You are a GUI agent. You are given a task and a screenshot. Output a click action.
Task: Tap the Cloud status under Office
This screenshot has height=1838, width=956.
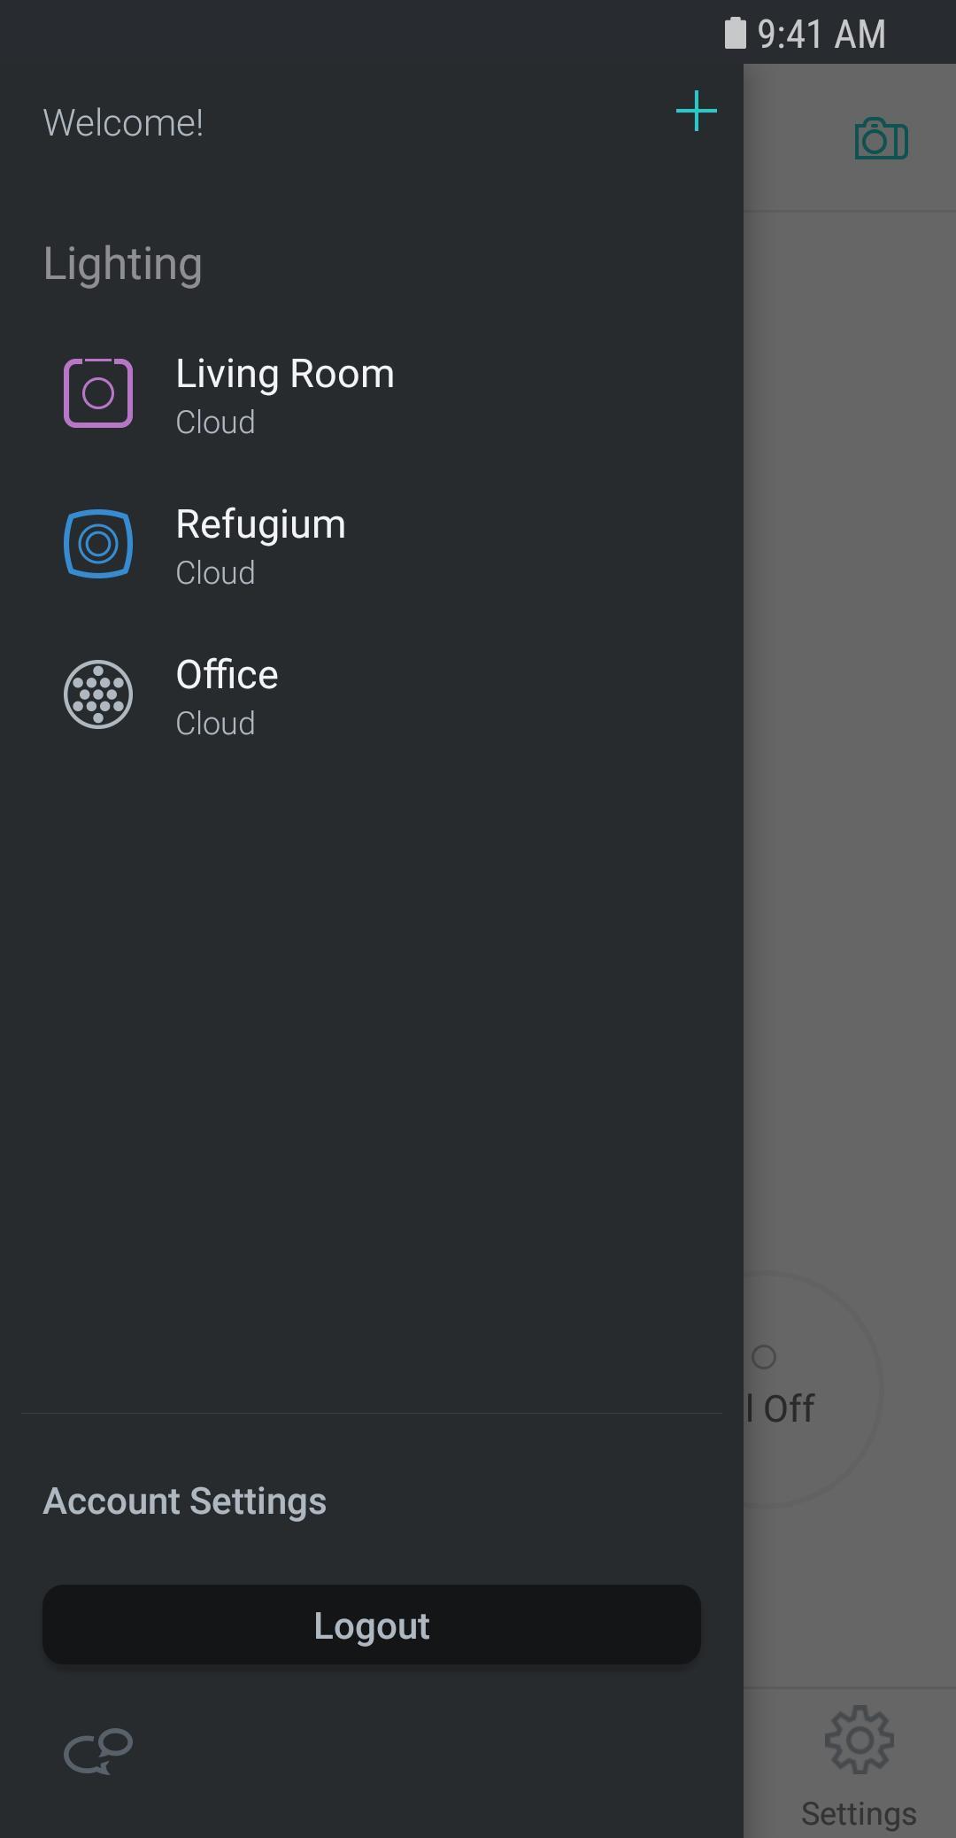(215, 724)
